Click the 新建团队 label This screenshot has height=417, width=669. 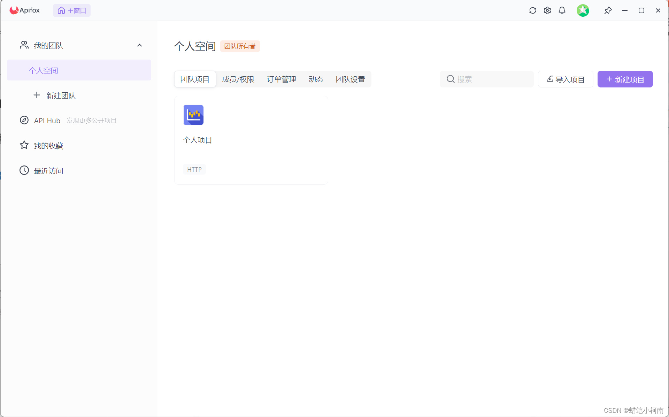tap(61, 95)
